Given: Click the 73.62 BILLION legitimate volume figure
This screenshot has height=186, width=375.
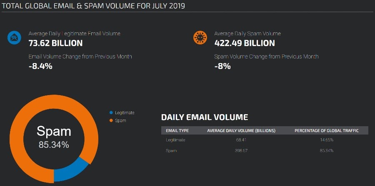Looking at the screenshot, I should [x=55, y=43].
